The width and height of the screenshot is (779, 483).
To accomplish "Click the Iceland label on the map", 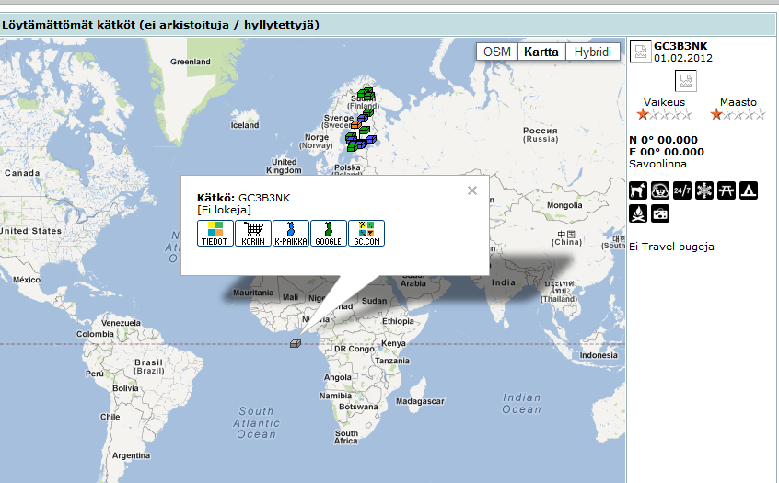I will [245, 126].
